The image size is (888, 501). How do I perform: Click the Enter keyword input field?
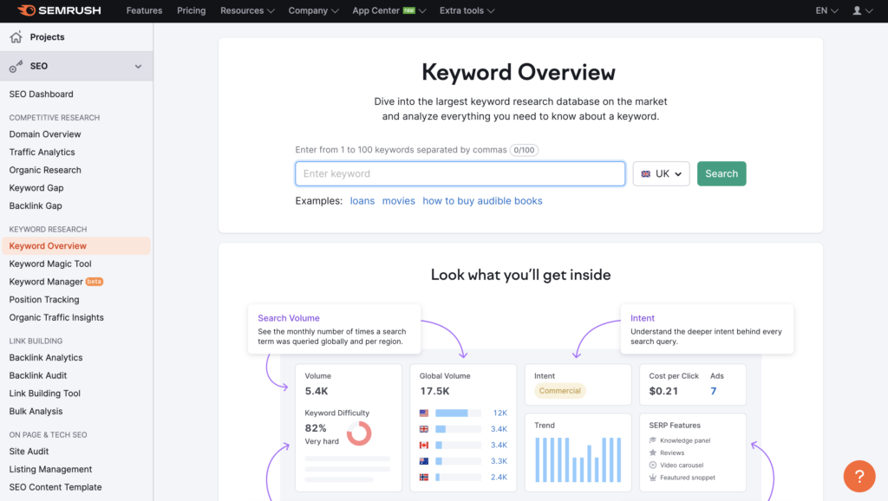(460, 173)
